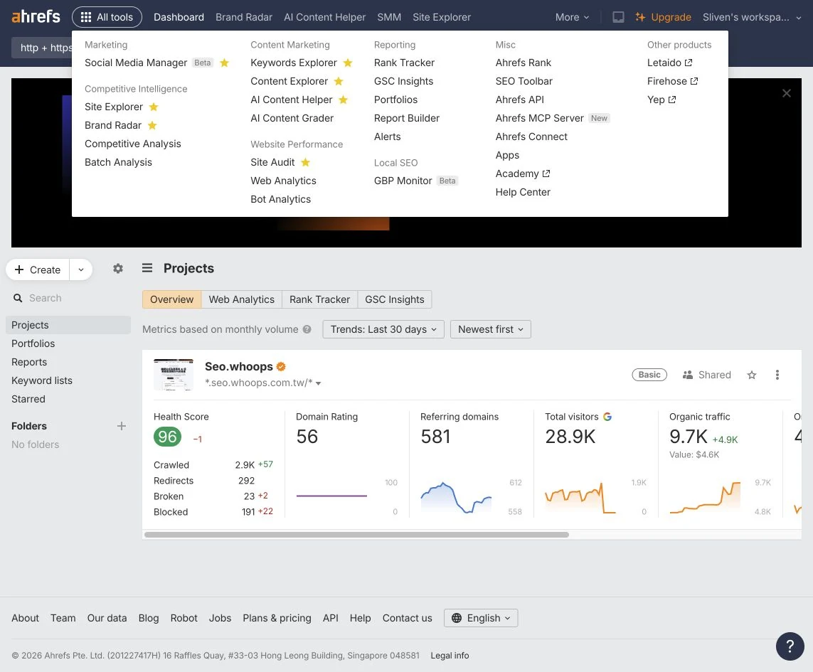The image size is (813, 672).
Task: Open the Seo.whoops project thumbnail
Action: click(x=174, y=374)
